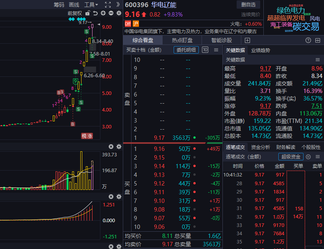Screen dimensions: 324x249
Task: Select the 关键数据 tab
Action: point(235,50)
